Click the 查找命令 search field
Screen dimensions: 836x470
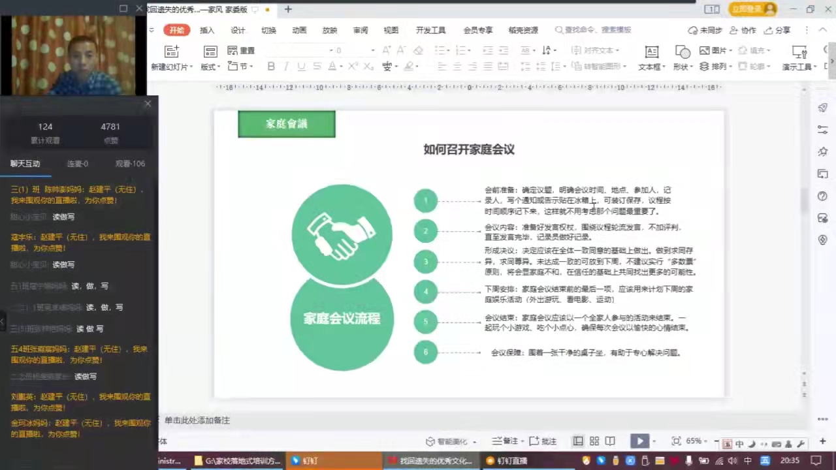click(591, 29)
